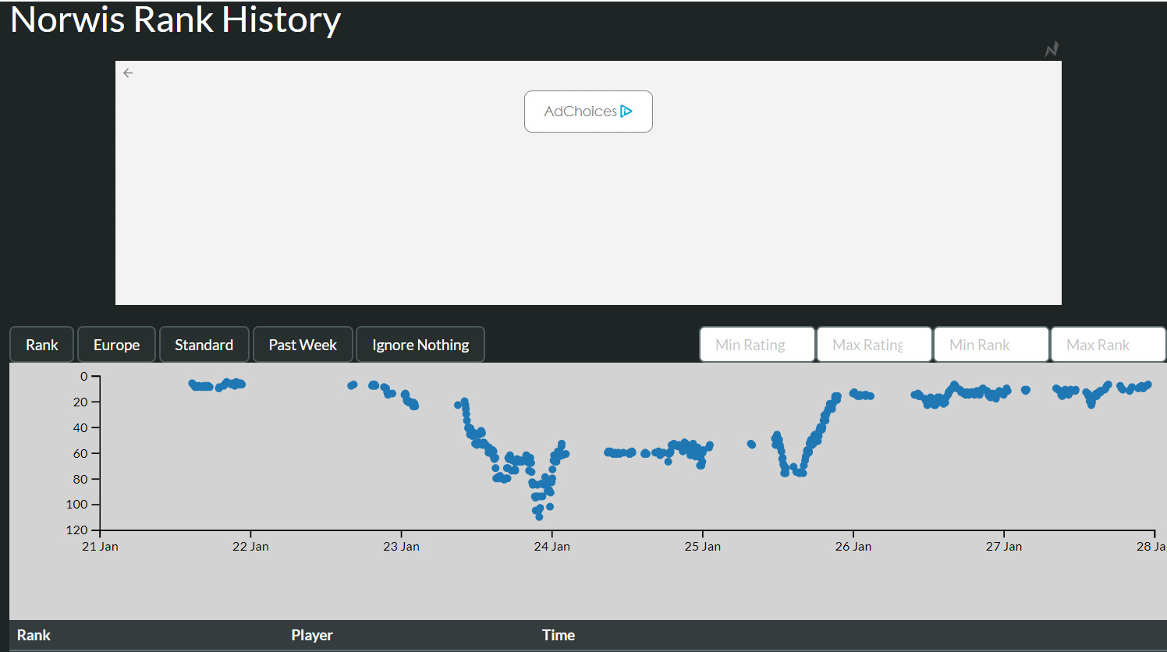This screenshot has height=652, width=1167.
Task: Focus the Min Rank input field
Action: pyautogui.click(x=991, y=345)
